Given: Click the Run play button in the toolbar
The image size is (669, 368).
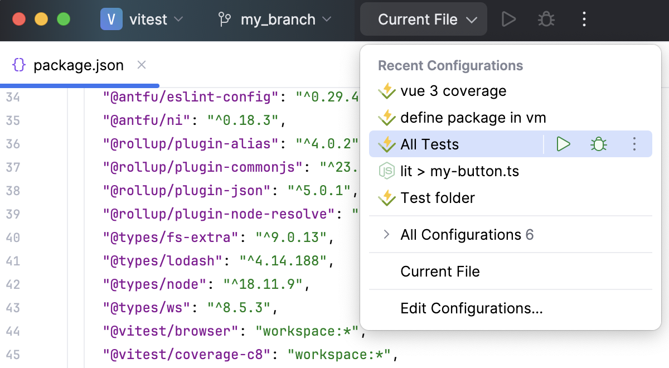Looking at the screenshot, I should [508, 18].
